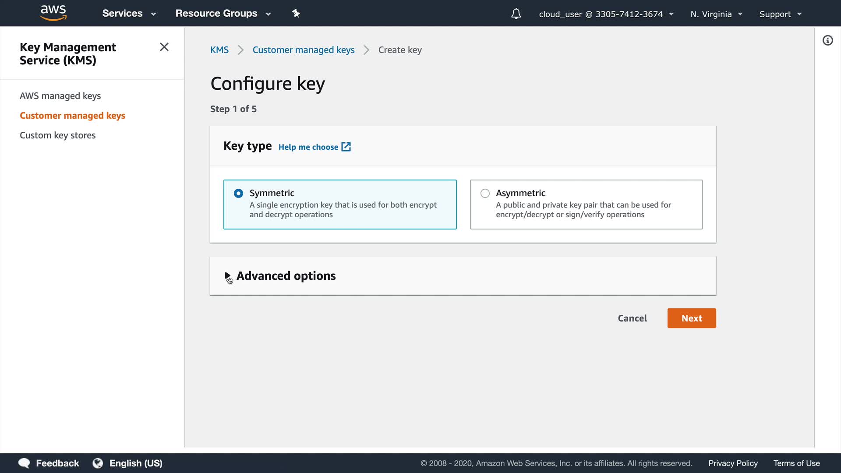Open the external link icon beside Help me choose

pos(346,147)
